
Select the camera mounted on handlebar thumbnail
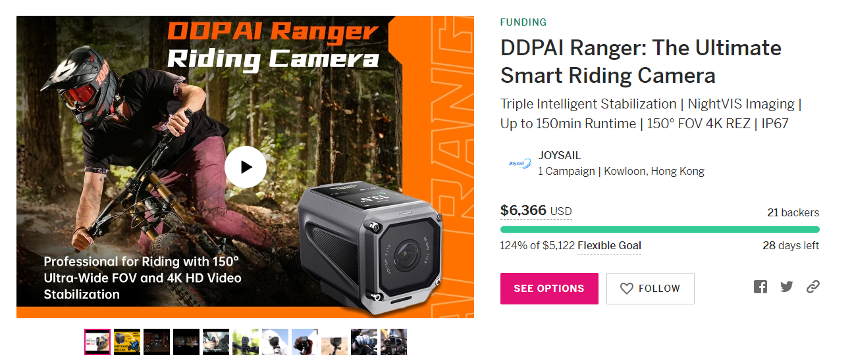tap(246, 342)
